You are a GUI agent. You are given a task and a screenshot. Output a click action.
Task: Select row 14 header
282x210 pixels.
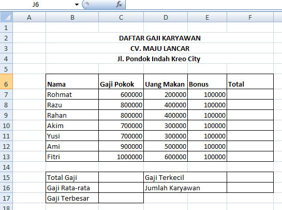[6, 167]
